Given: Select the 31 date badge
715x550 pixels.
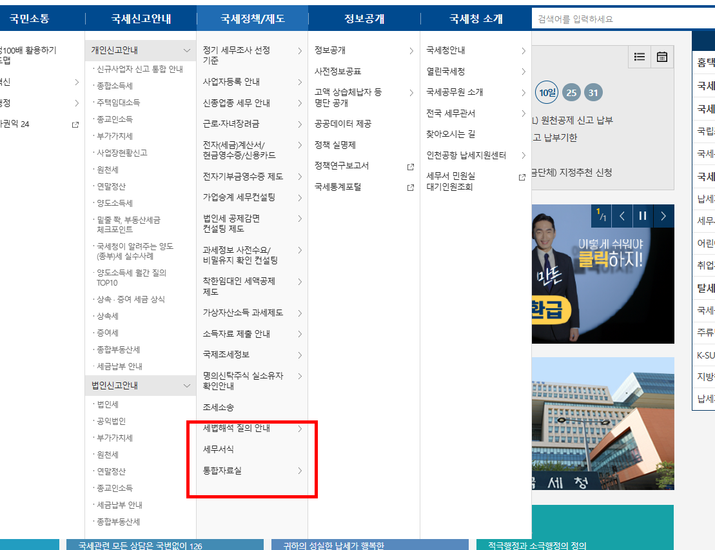Looking at the screenshot, I should click(593, 92).
